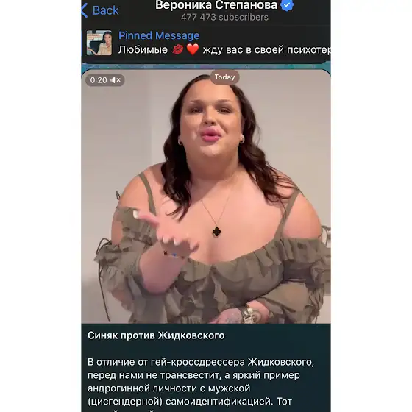View the 477 473 subscribers count
This screenshot has height=412, width=412.
click(x=224, y=18)
